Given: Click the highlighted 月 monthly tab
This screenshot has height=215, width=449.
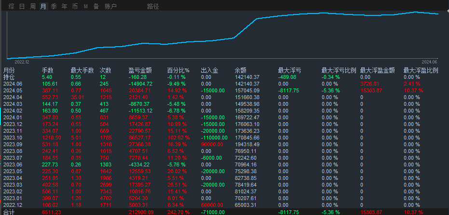Looking at the screenshot, I should tap(43, 6).
